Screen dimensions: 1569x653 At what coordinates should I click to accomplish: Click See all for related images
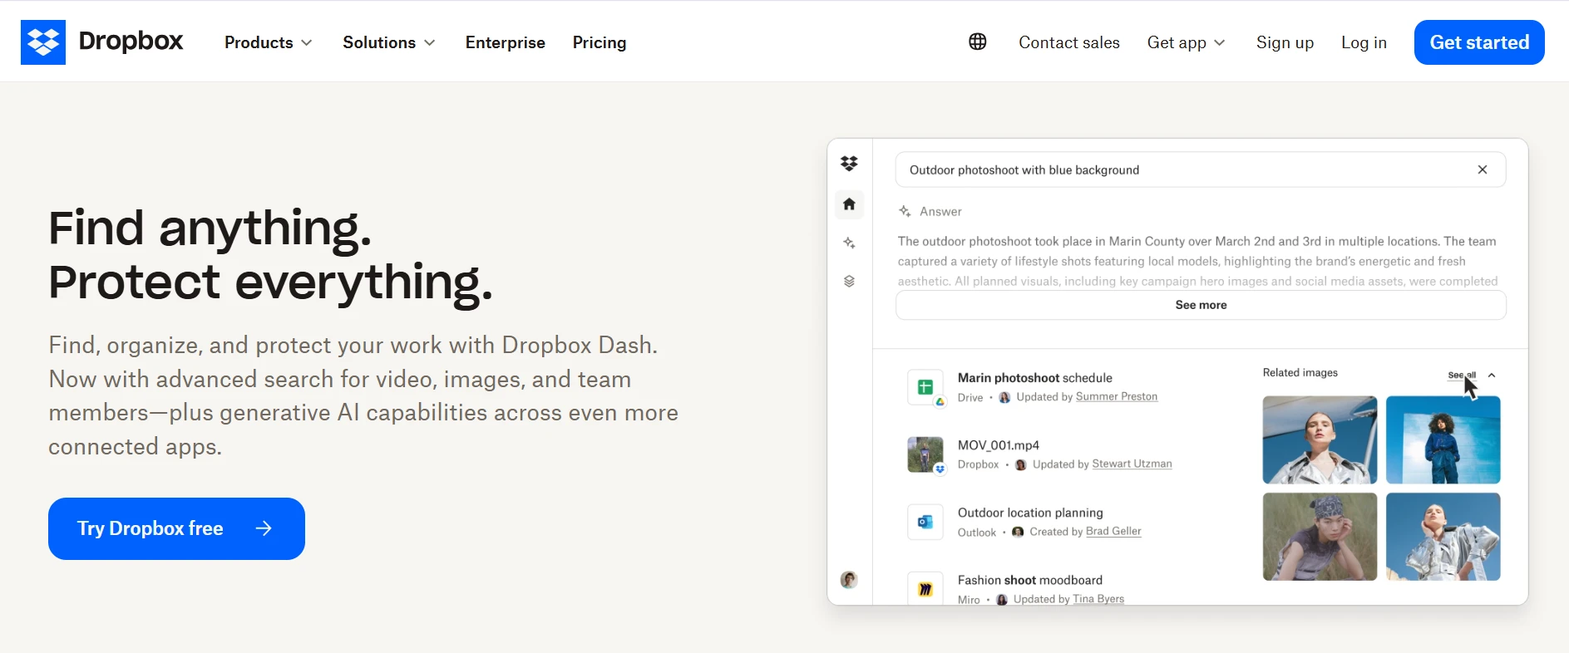[1462, 376]
